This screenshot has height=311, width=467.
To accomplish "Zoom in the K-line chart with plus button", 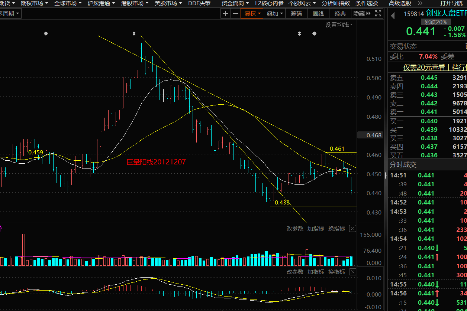I will tap(226, 14).
